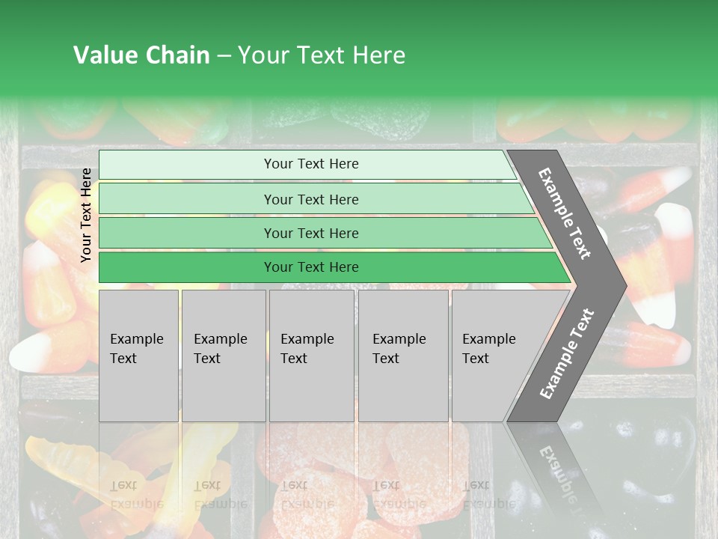Select the second gray 'Example Text' box

point(224,356)
